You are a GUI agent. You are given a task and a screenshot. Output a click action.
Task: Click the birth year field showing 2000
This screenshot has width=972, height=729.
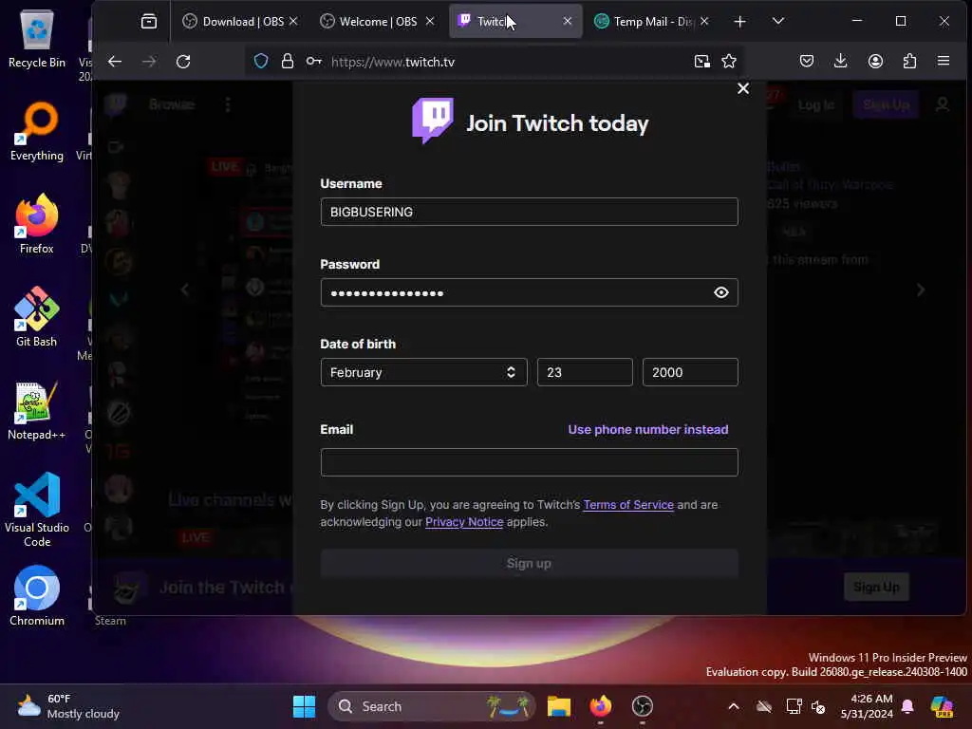click(690, 372)
